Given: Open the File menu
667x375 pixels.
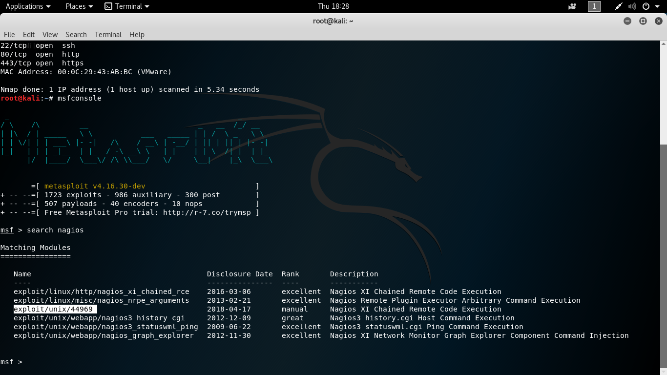Looking at the screenshot, I should (x=9, y=35).
